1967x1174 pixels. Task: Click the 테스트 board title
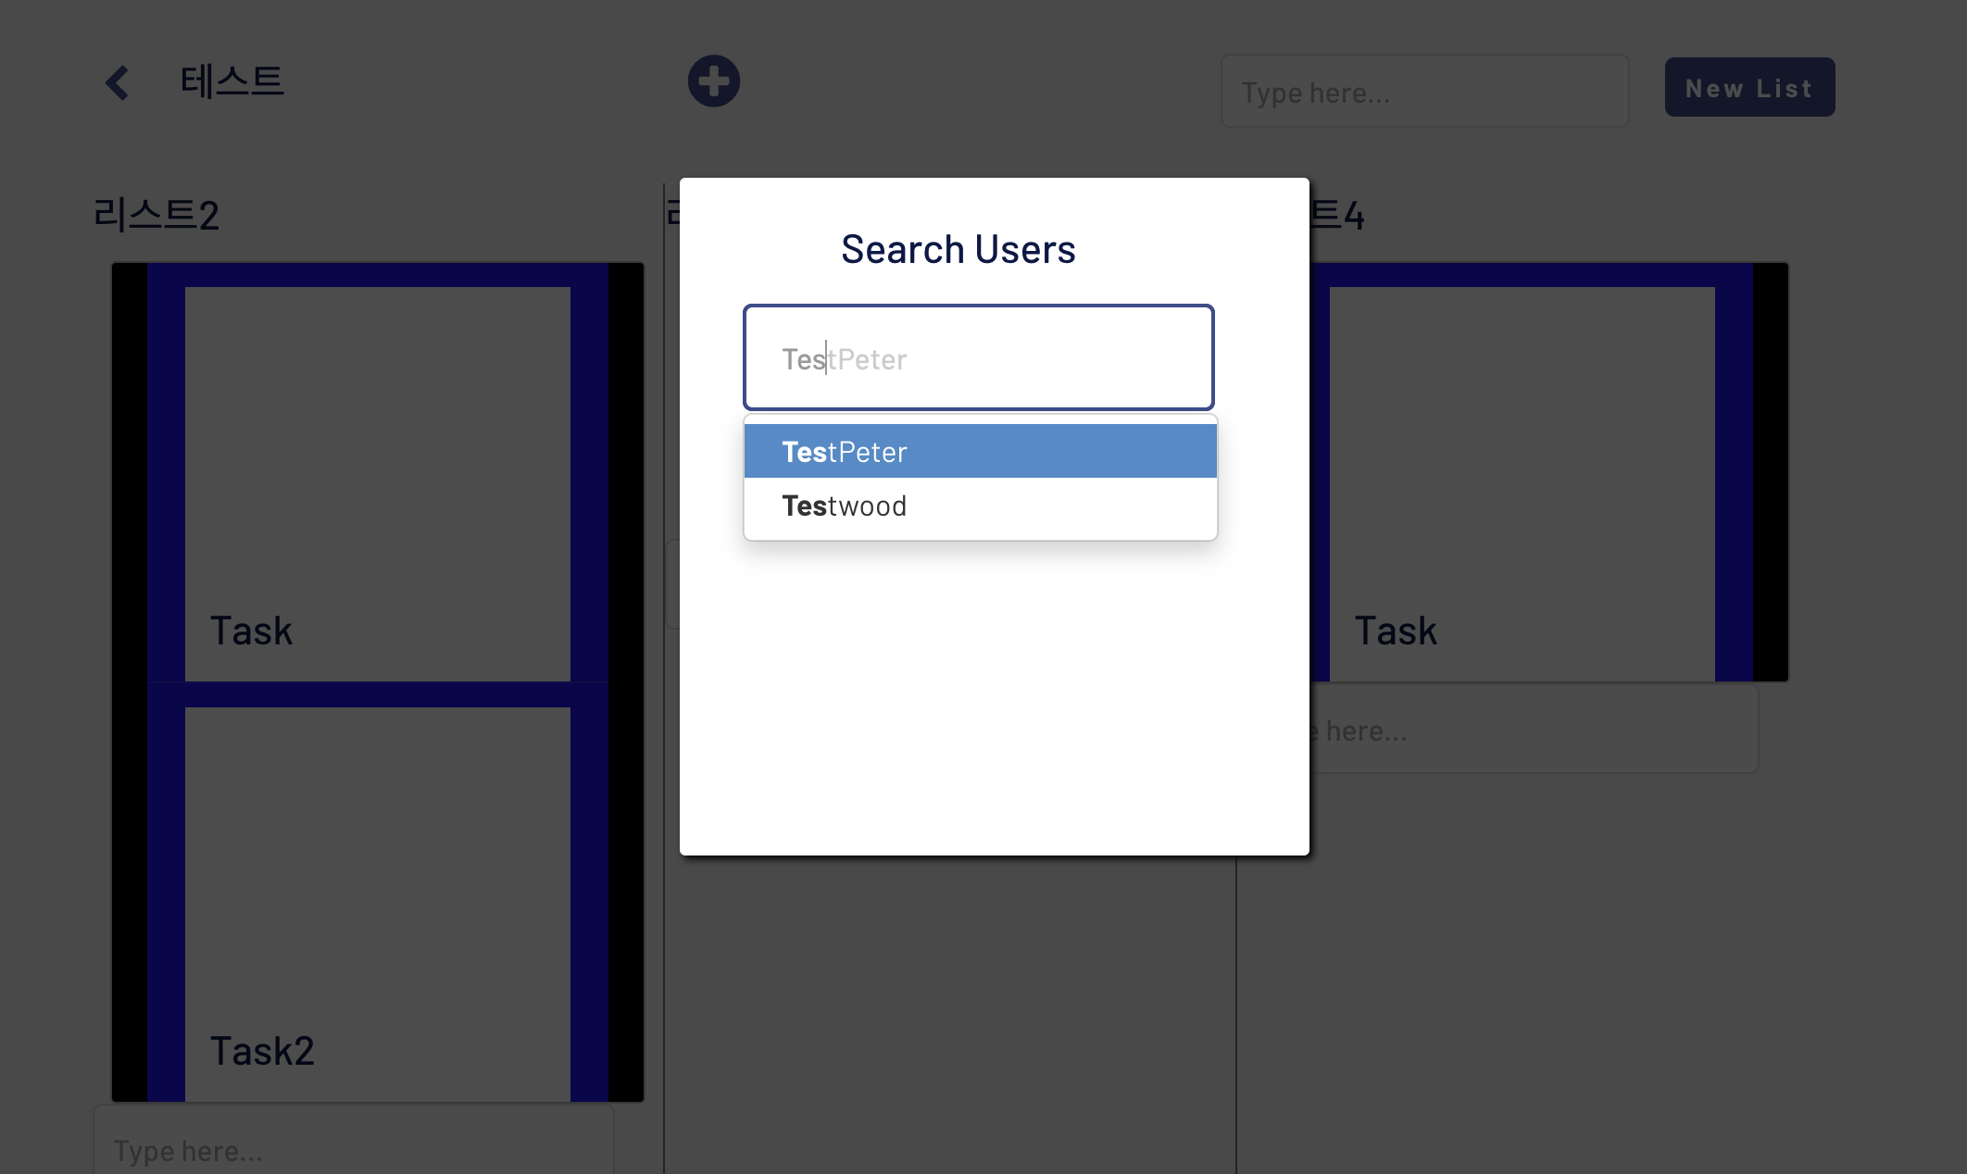[x=232, y=81]
